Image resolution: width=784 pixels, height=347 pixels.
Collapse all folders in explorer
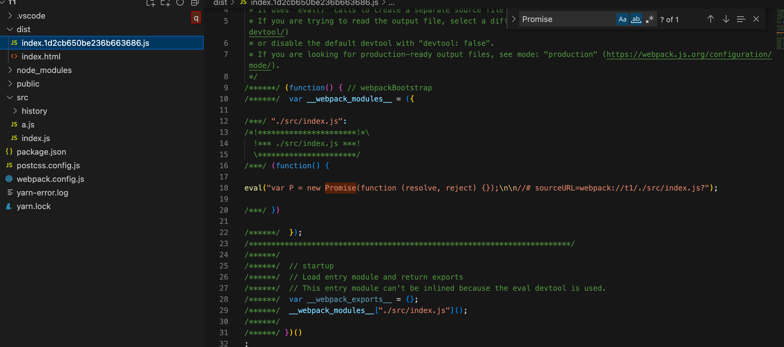pyautogui.click(x=195, y=3)
